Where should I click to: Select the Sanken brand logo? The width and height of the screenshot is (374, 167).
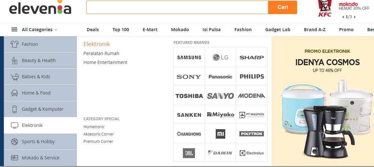[189, 115]
